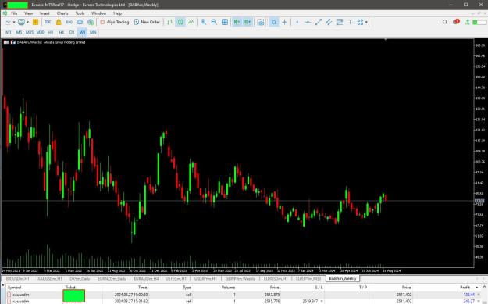Screen dimensions: 488x304
Task: Open the View menu
Action: [28, 13]
